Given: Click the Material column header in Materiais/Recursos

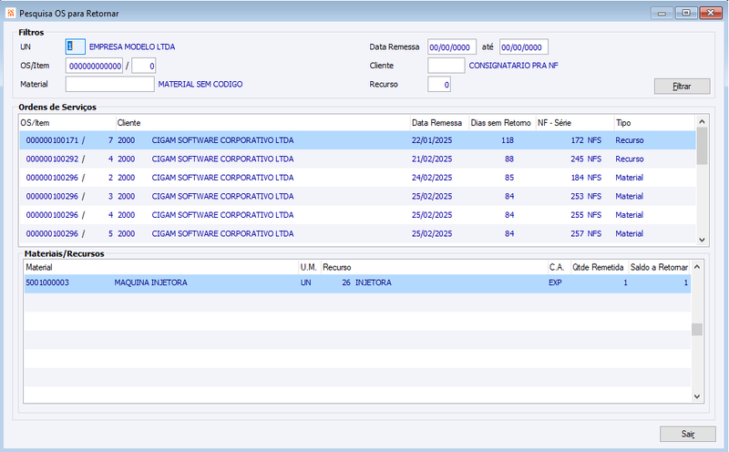Looking at the screenshot, I should 161,267.
